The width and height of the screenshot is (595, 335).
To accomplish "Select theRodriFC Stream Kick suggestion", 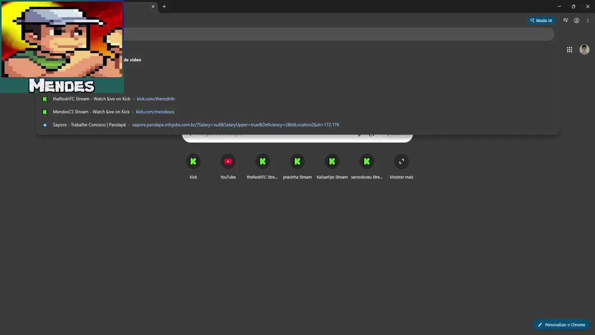I will pyautogui.click(x=297, y=99).
